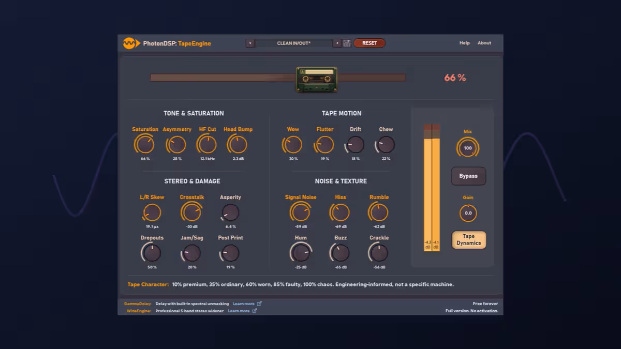Click the Hiss knob
The height and width of the screenshot is (349, 621).
coord(341,212)
